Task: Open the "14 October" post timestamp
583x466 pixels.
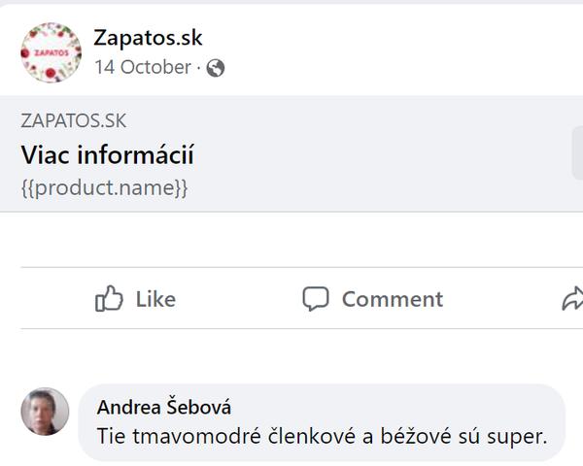Action: pyautogui.click(x=142, y=67)
